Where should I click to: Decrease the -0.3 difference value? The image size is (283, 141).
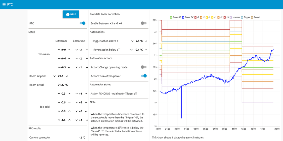59,94
